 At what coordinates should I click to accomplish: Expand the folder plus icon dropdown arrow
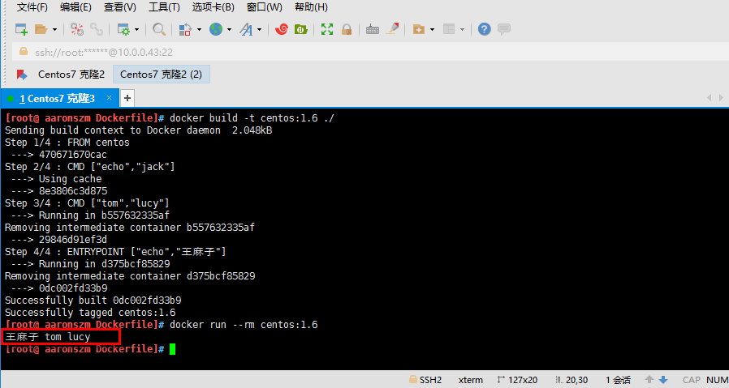(433, 30)
